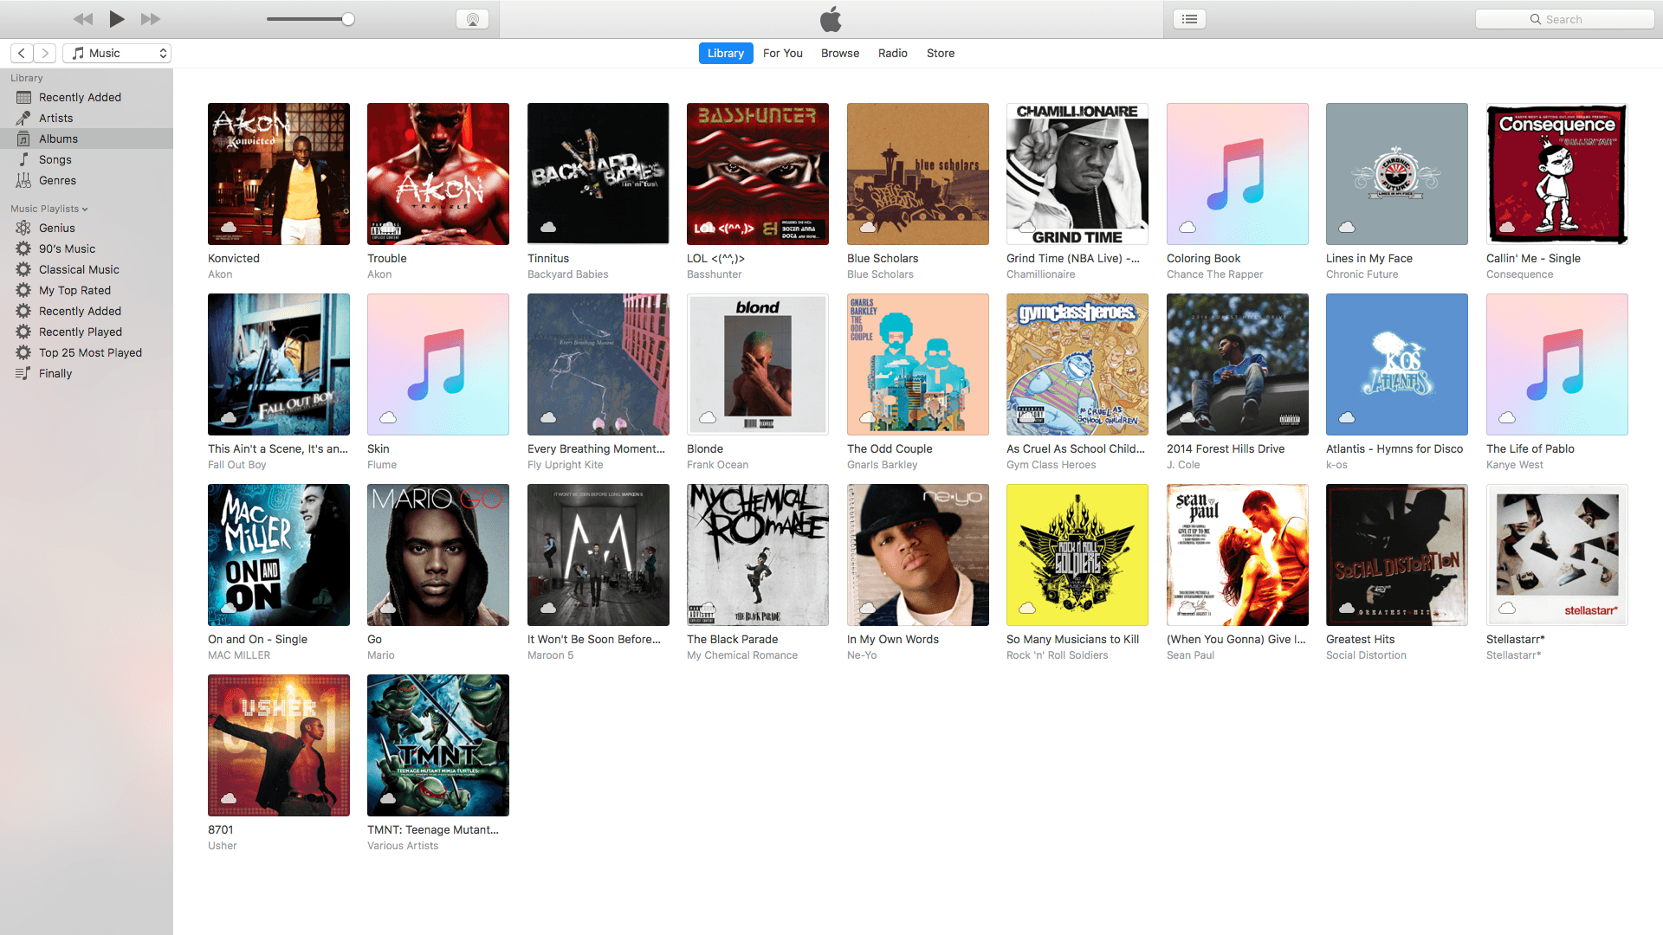1663x935 pixels.
Task: Click the Top 25 Most Played playlist
Action: 89,352
